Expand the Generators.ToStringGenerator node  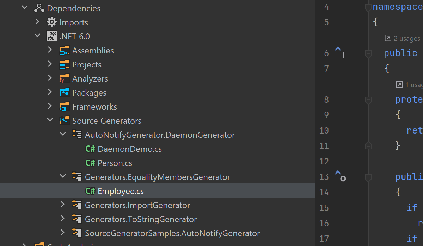click(x=62, y=219)
